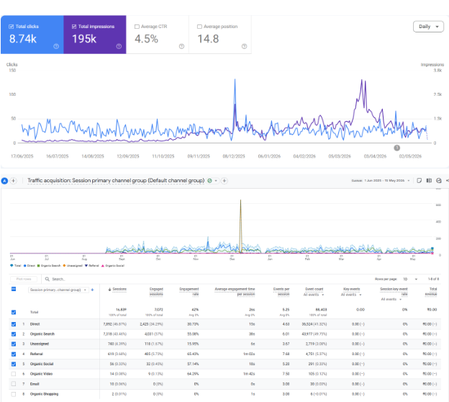Uncheck the Total row checkbox

point(14,312)
